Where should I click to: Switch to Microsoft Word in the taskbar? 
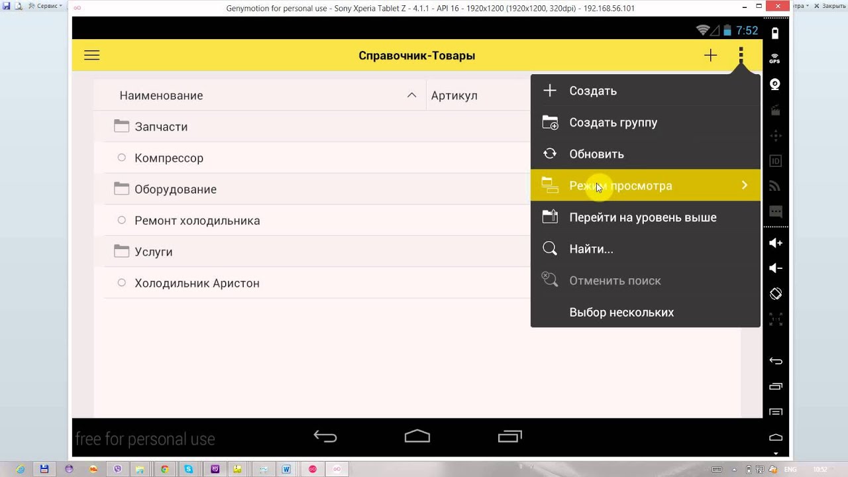pos(286,469)
